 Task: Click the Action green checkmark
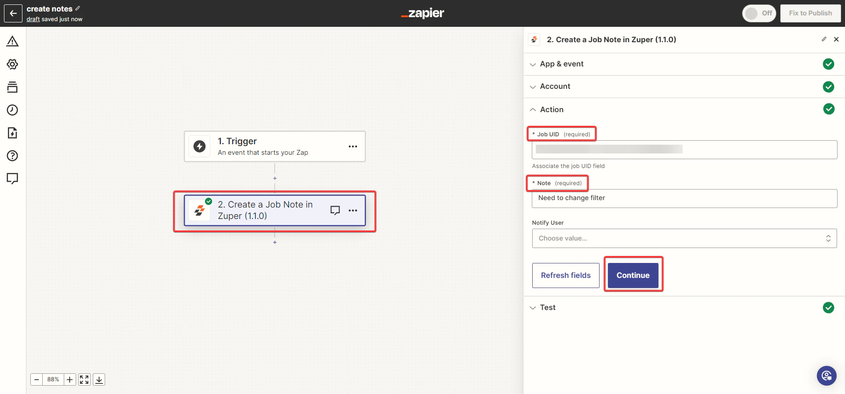[x=829, y=109]
